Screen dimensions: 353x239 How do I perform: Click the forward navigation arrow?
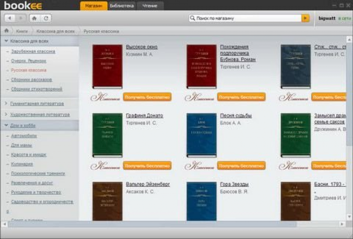[x=21, y=18]
